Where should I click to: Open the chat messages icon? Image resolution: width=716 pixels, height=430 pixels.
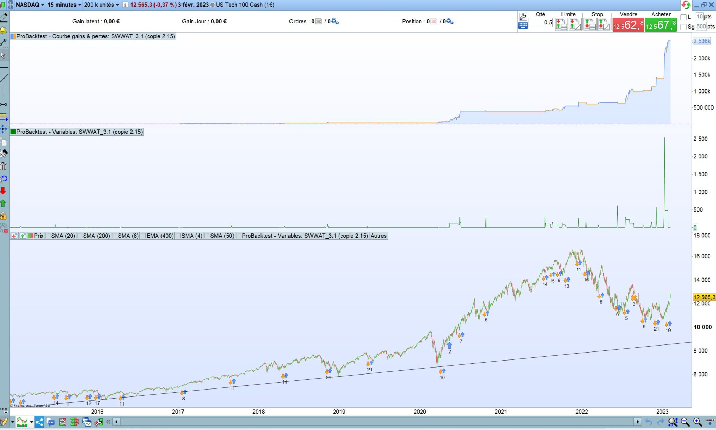tap(51, 422)
